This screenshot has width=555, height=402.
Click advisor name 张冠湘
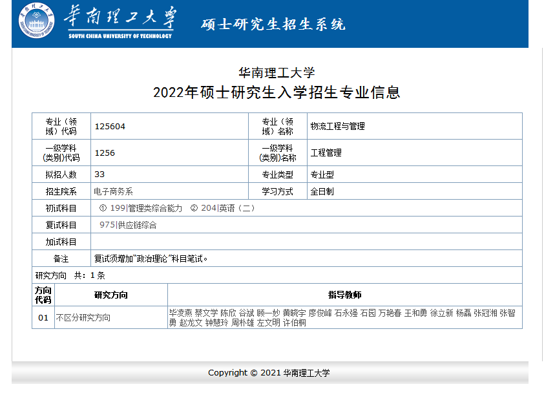[486, 313]
